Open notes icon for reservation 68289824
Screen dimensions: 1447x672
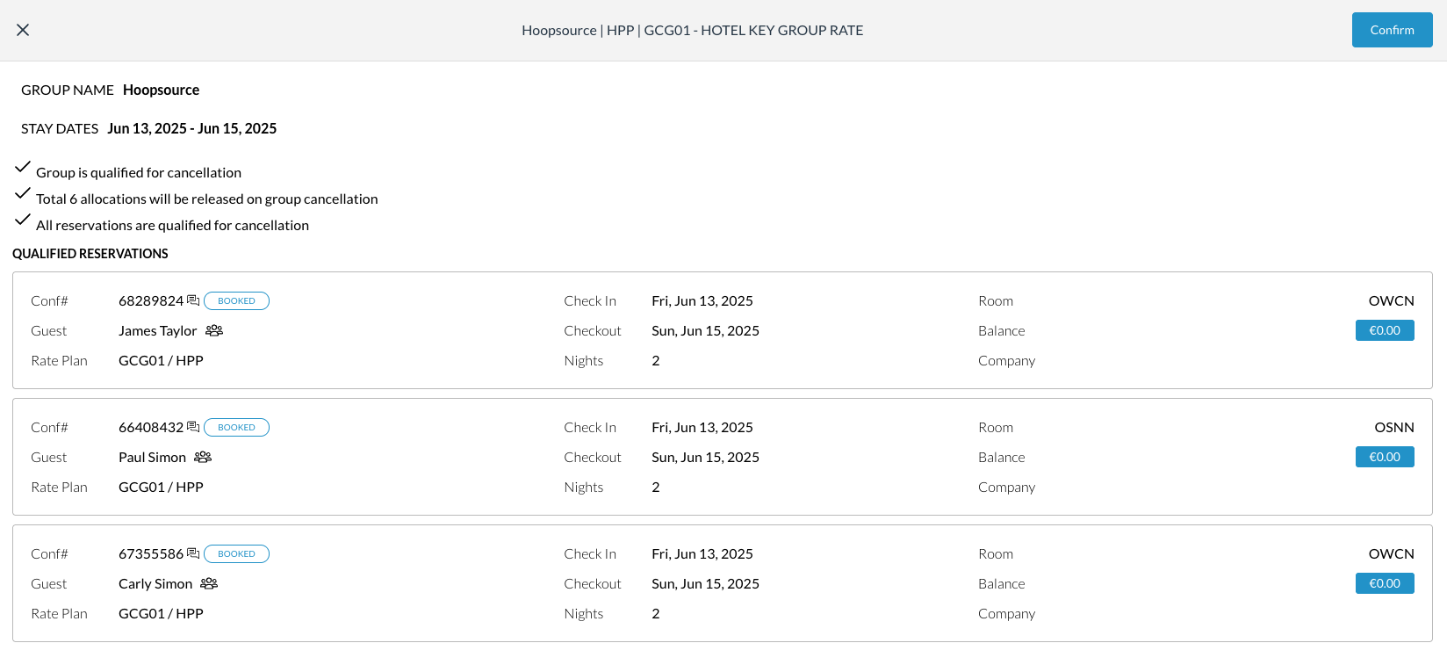[193, 300]
